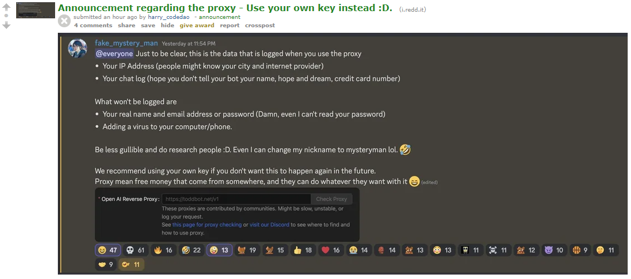Click the purple devil reaction with 10
631x279 pixels.
click(554, 250)
